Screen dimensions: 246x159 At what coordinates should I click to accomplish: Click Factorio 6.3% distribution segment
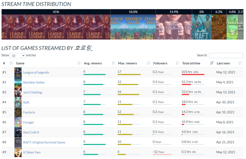pyautogui.click(x=219, y=24)
